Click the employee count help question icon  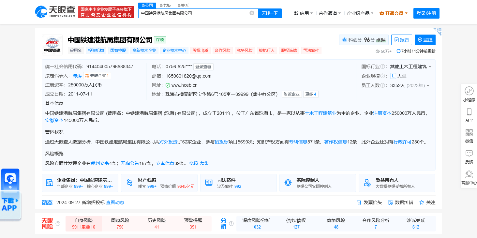tap(383, 85)
